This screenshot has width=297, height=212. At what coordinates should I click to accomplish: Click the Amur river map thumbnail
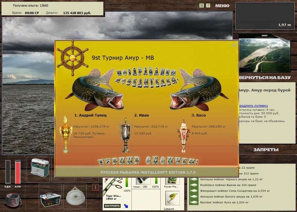click(264, 53)
